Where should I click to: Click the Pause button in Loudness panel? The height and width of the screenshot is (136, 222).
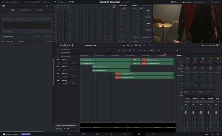(136, 38)
